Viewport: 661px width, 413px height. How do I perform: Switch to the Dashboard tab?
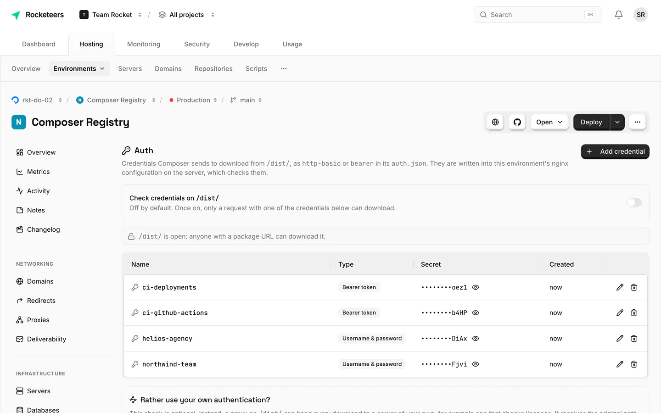point(39,44)
